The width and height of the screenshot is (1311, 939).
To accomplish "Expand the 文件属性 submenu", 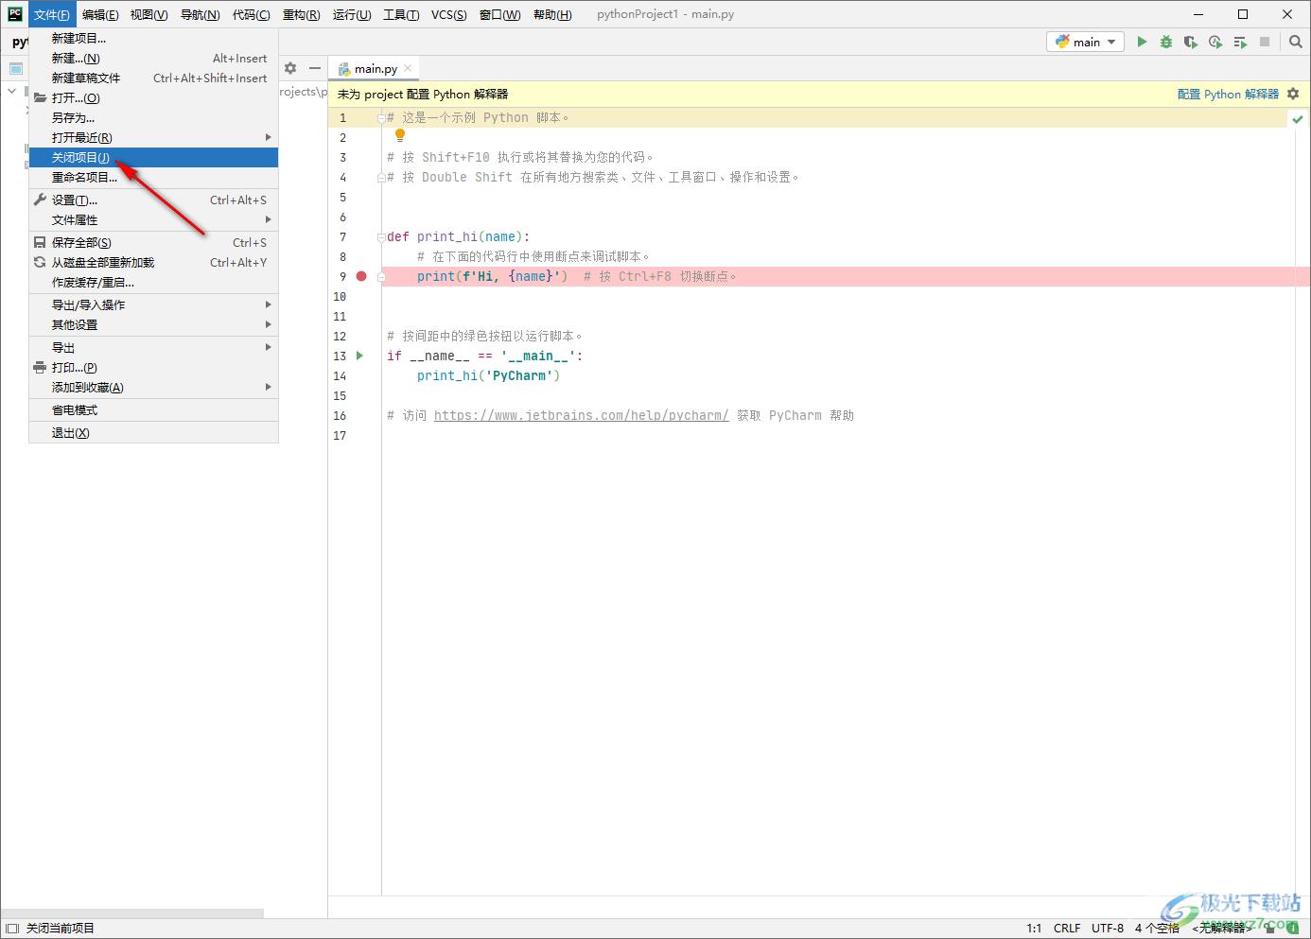I will (153, 219).
